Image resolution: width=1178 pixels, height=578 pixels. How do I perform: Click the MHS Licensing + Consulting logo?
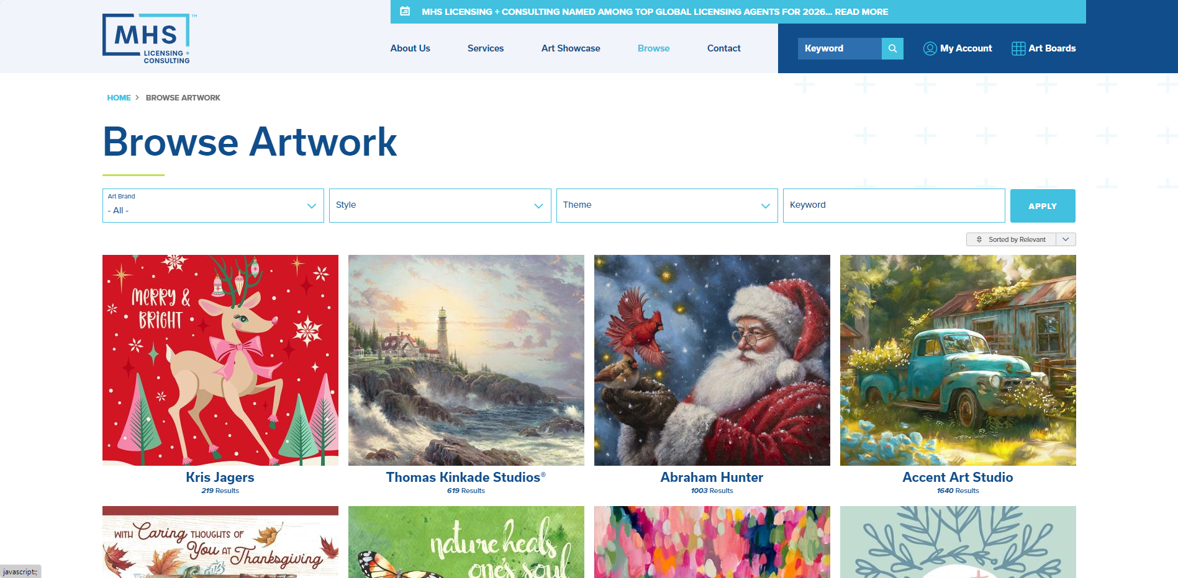149,38
